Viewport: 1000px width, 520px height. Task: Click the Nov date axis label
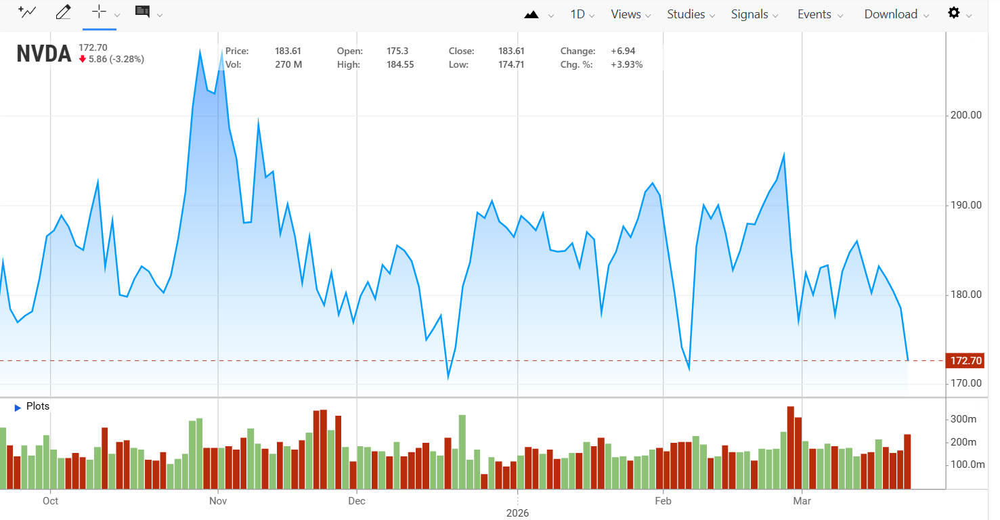[218, 501]
